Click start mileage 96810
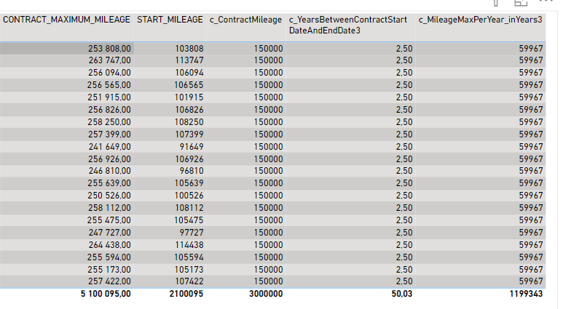The width and height of the screenshot is (563, 309). point(192,171)
